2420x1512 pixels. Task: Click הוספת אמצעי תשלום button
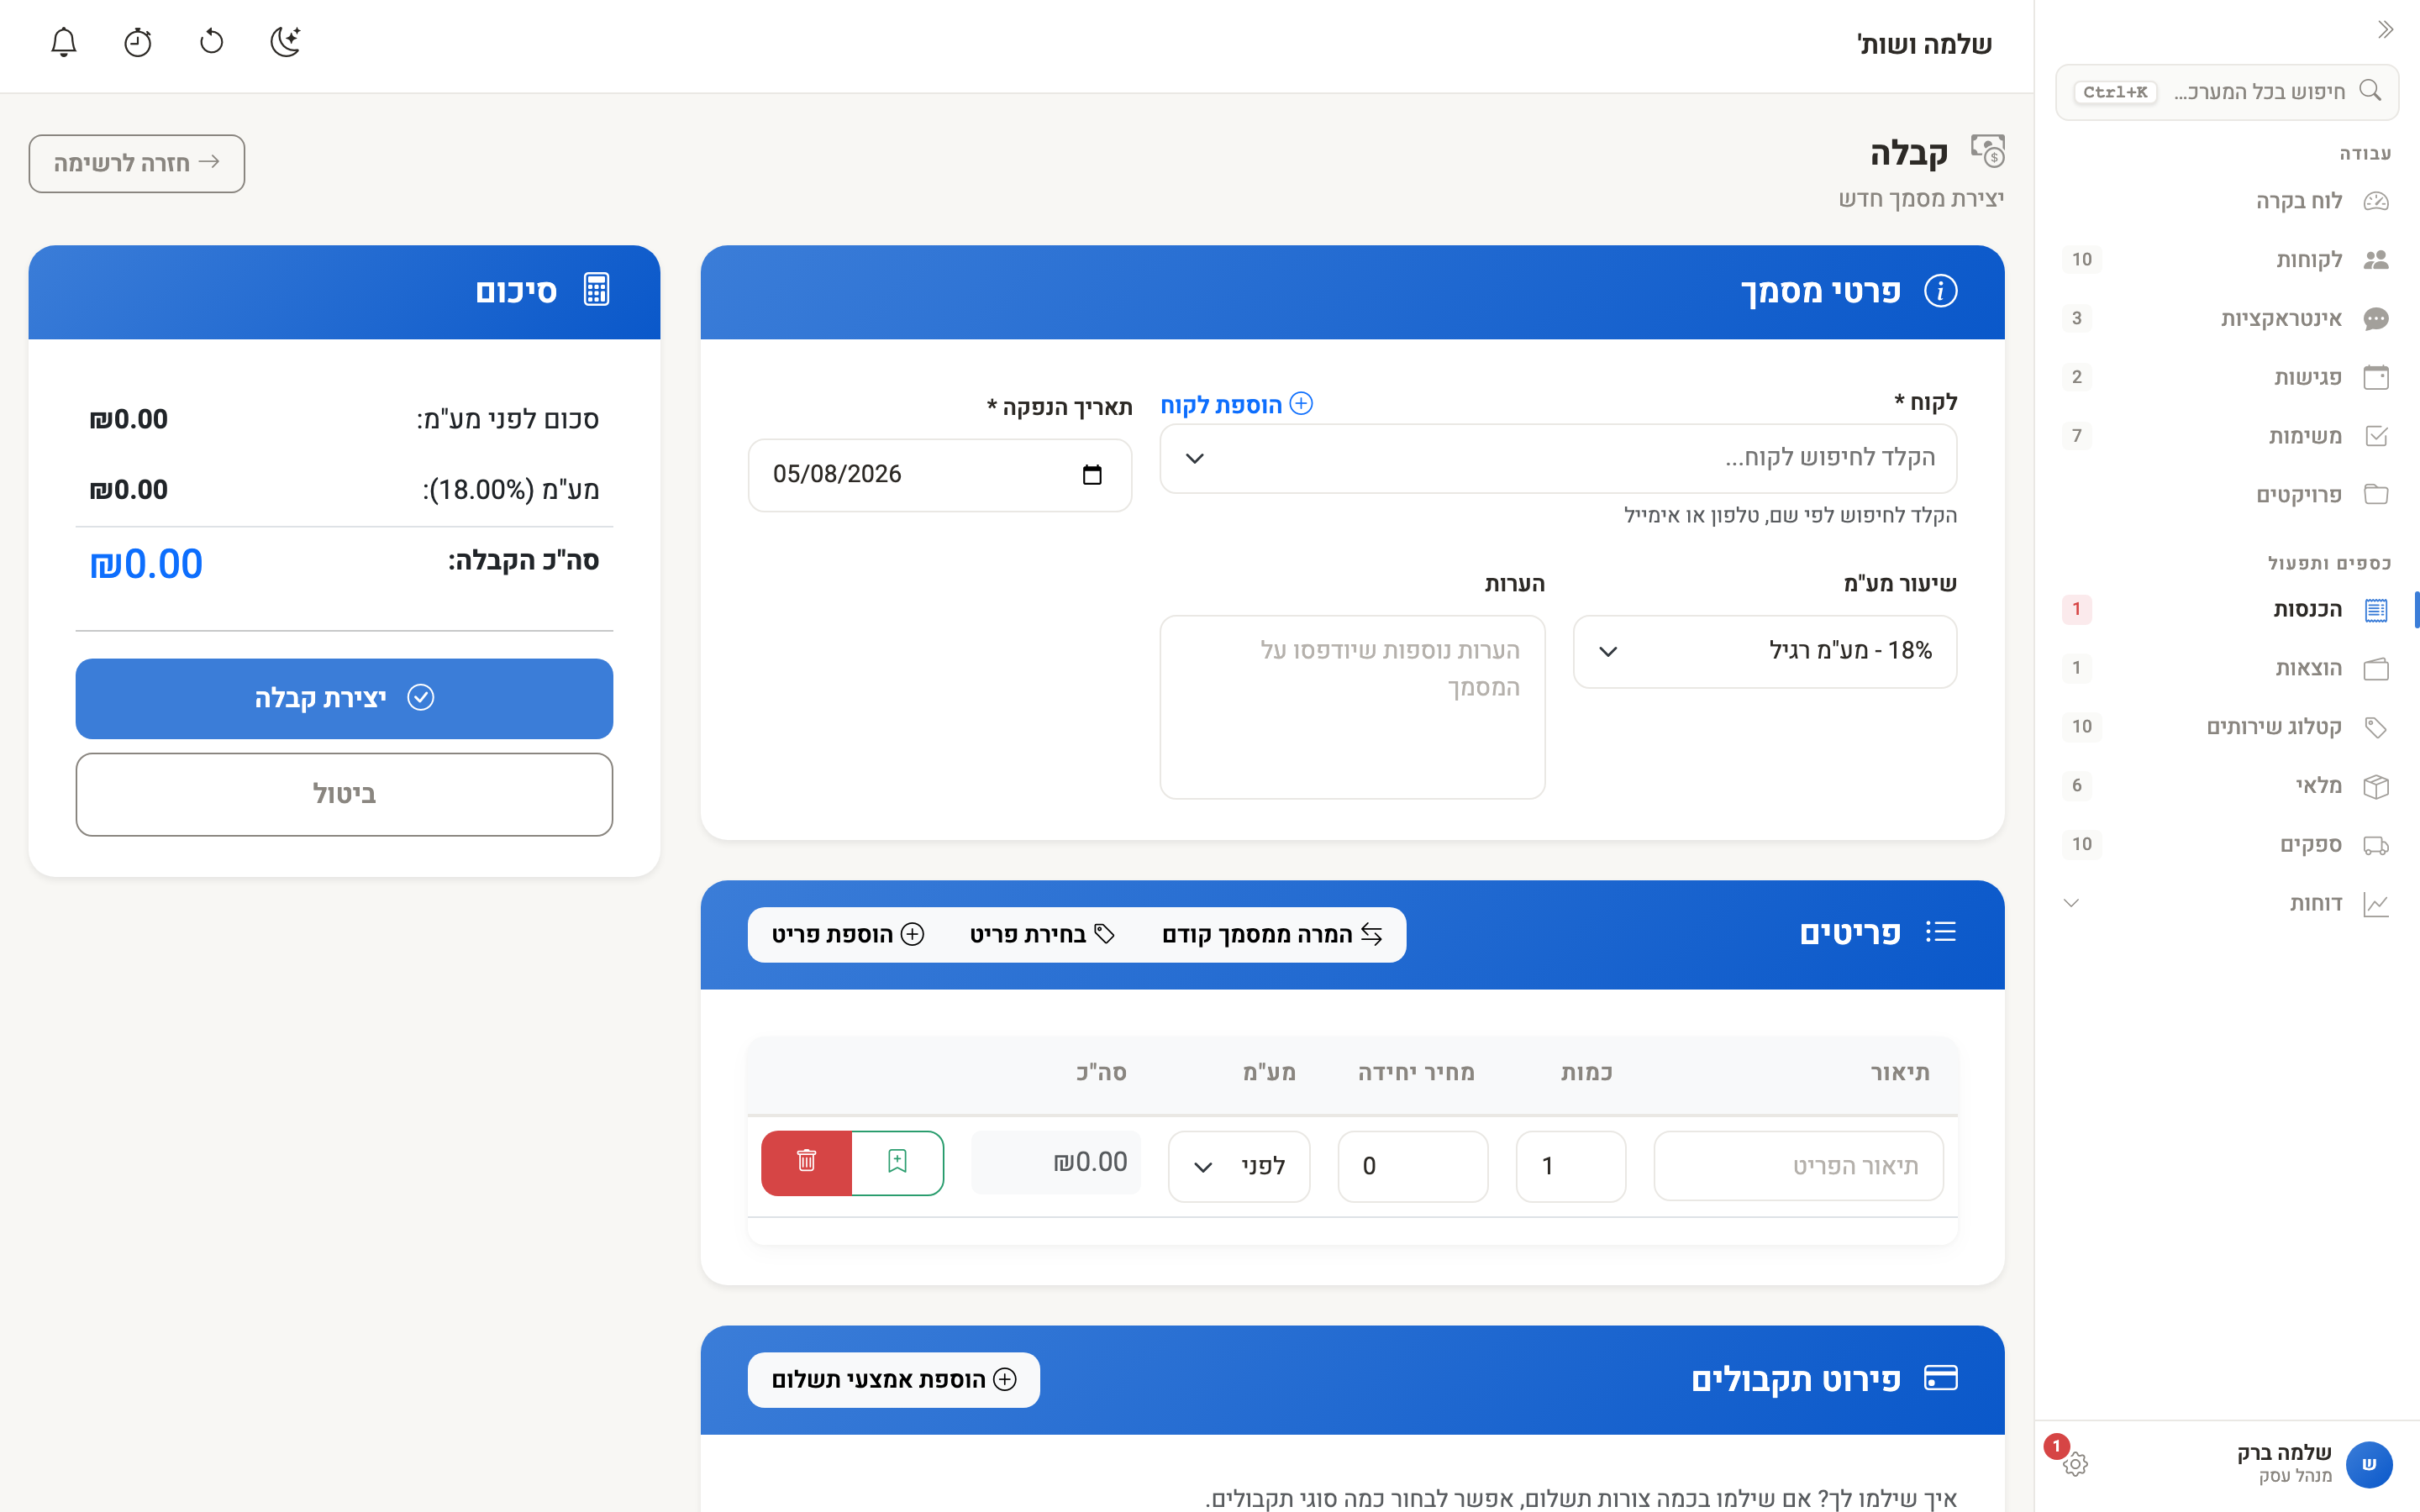tap(893, 1380)
